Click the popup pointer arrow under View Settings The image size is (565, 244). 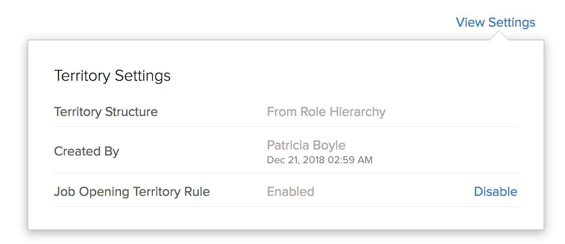coord(498,37)
